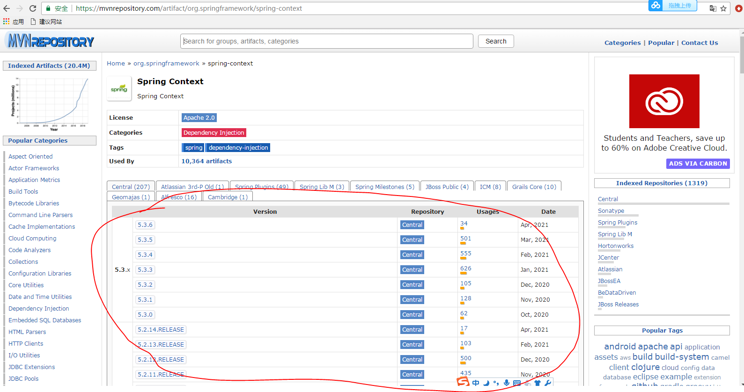Open the Sogou skin shirt icon
The image size is (744, 392).
pyautogui.click(x=538, y=383)
